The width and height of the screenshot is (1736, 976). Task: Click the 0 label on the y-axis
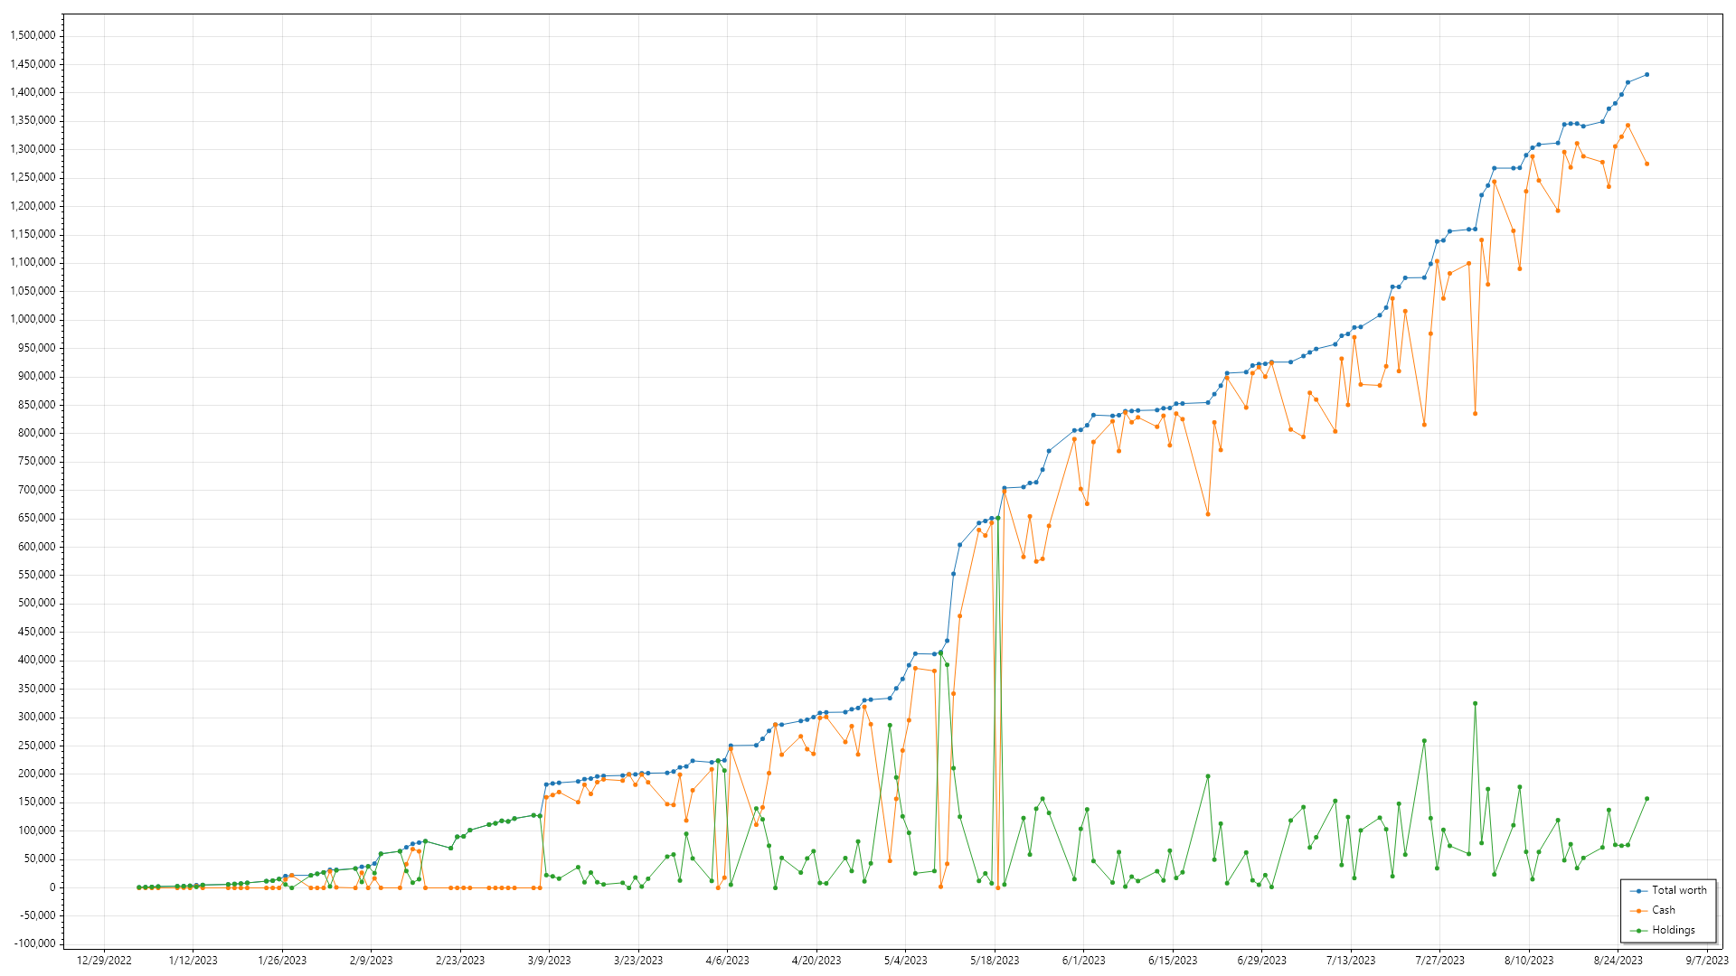click(x=52, y=887)
